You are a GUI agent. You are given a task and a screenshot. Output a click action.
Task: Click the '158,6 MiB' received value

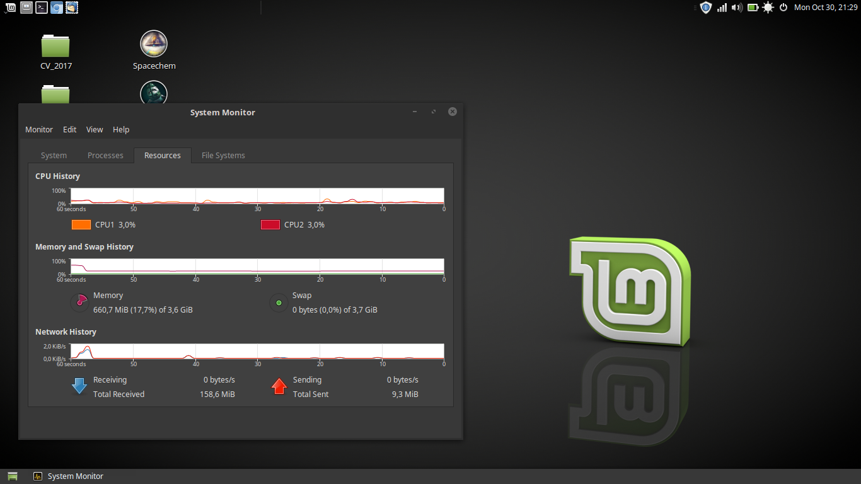click(x=217, y=394)
